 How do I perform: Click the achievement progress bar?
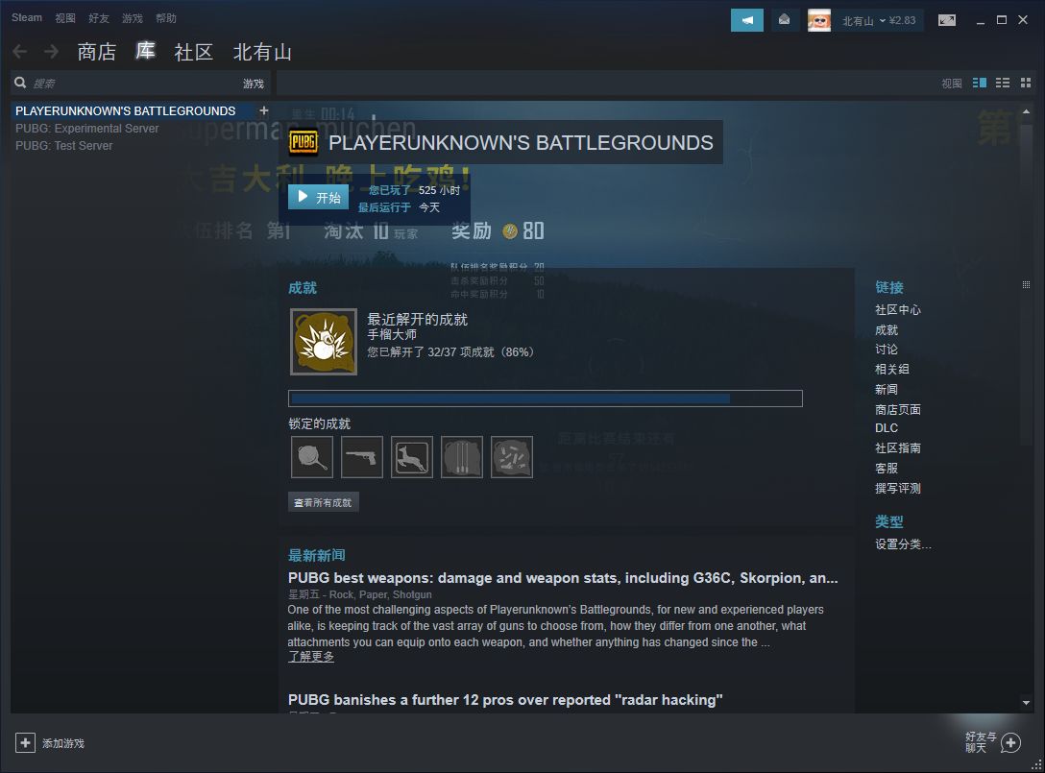point(546,399)
